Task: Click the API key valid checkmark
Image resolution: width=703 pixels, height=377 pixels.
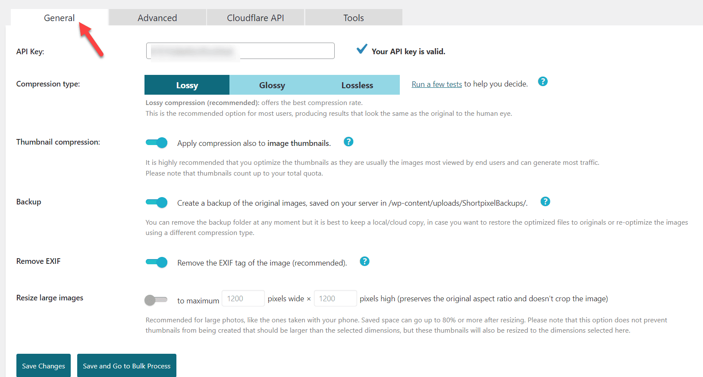Action: point(362,49)
